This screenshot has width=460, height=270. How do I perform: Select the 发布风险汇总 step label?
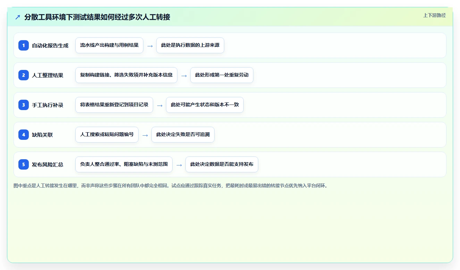pyautogui.click(x=48, y=164)
